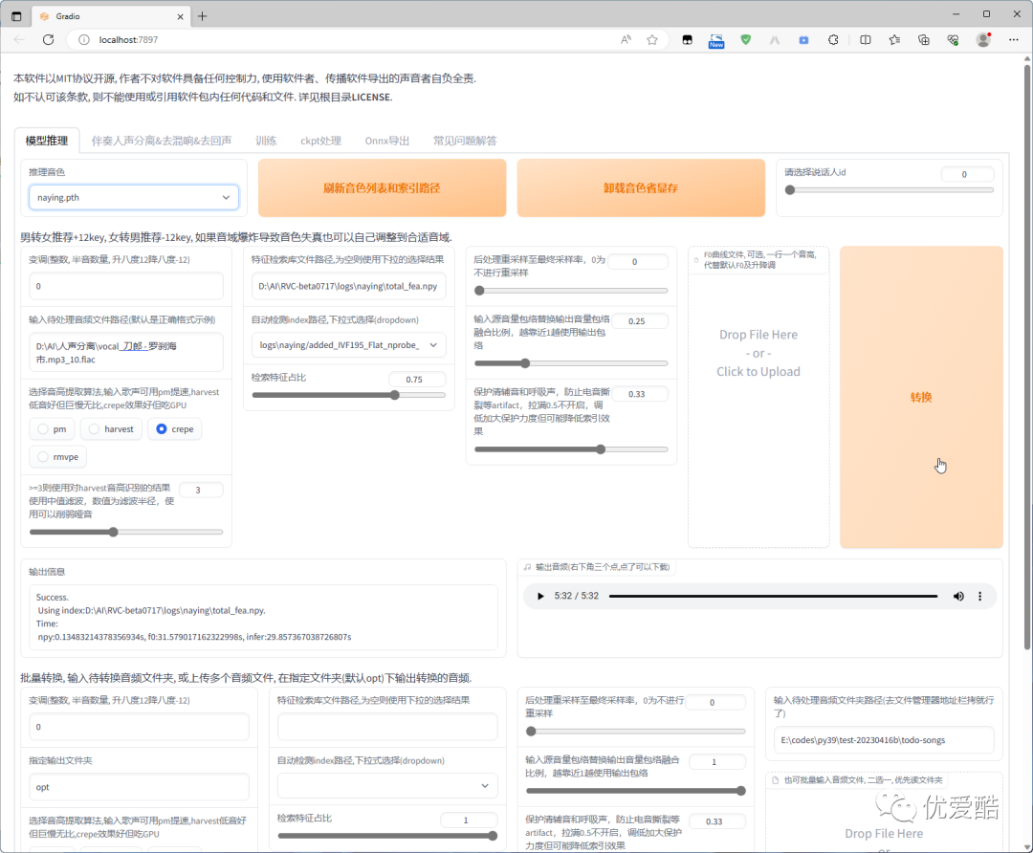Open the 伴奏人声分离&去混响&去回声 tab
The image size is (1033, 853).
(x=162, y=141)
